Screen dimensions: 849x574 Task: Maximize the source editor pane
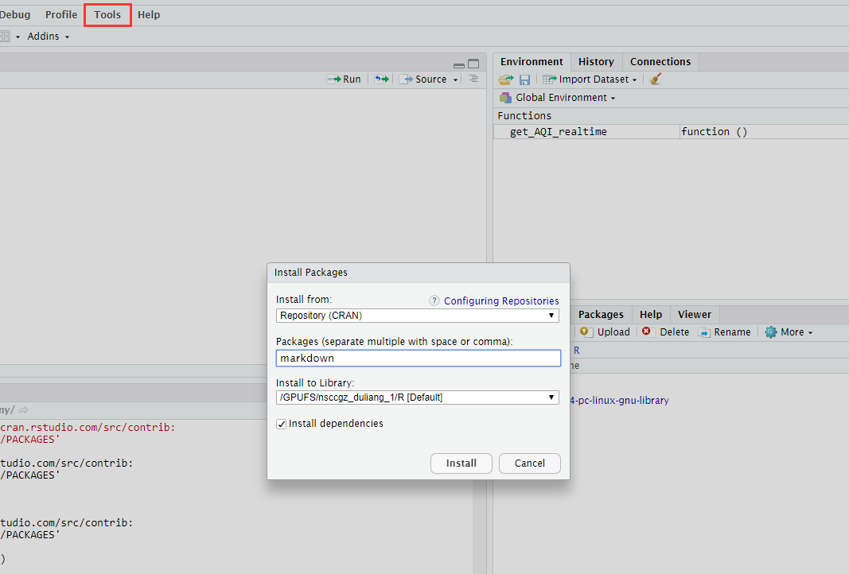(x=473, y=64)
